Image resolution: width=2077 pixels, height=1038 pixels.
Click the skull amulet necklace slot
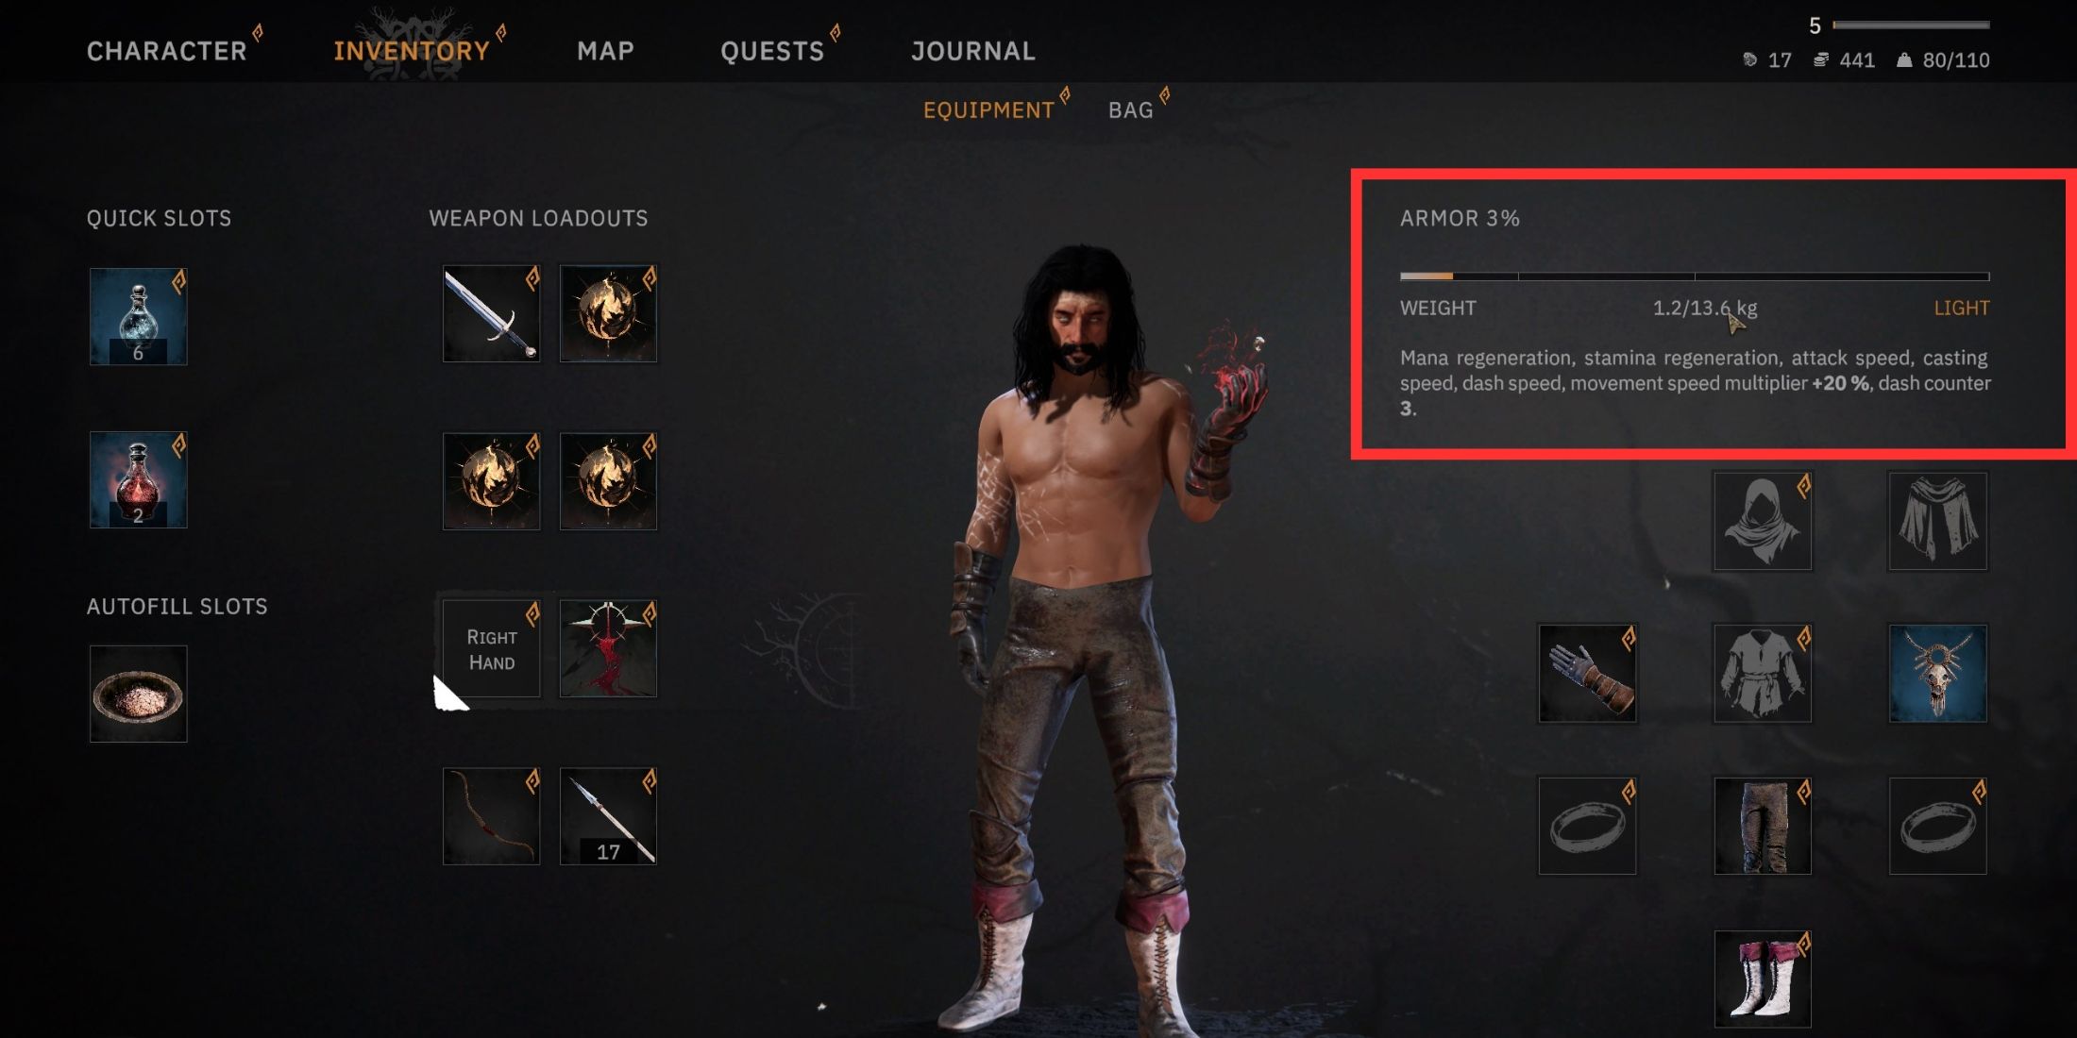1937,674
